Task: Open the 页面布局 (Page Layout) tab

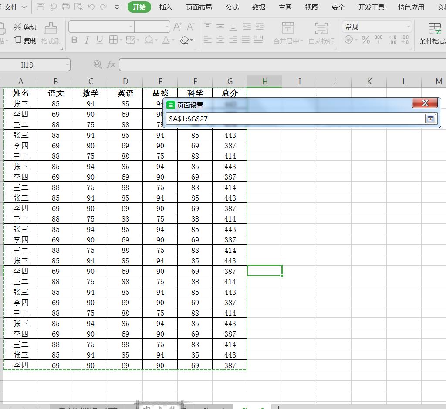Action: 199,7
